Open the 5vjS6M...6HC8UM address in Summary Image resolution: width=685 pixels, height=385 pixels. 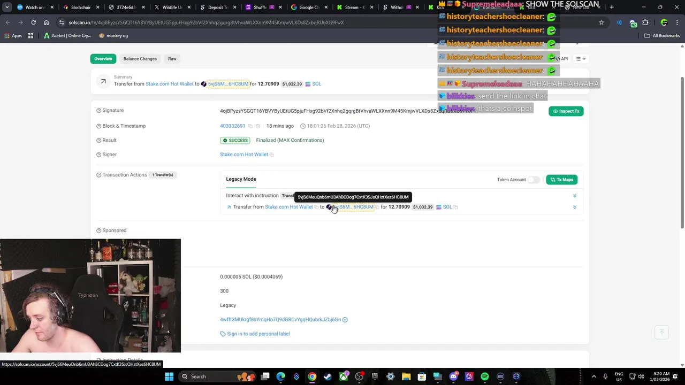[228, 84]
